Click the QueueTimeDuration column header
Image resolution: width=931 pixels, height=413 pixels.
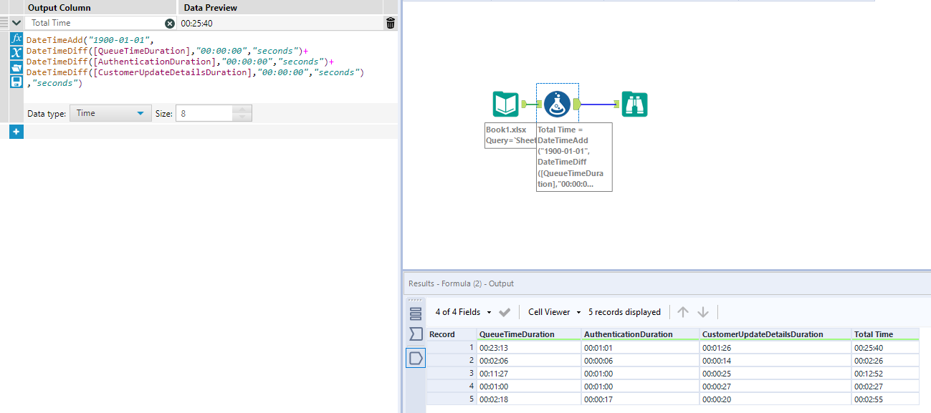click(x=517, y=334)
